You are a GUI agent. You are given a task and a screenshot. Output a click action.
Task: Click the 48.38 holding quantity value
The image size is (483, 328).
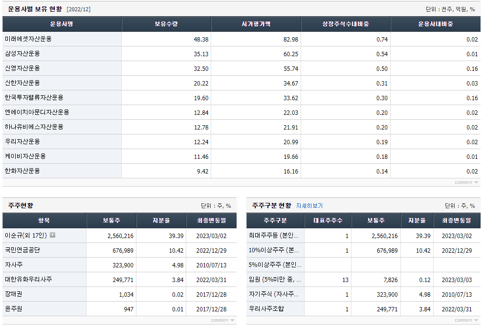(x=201, y=40)
